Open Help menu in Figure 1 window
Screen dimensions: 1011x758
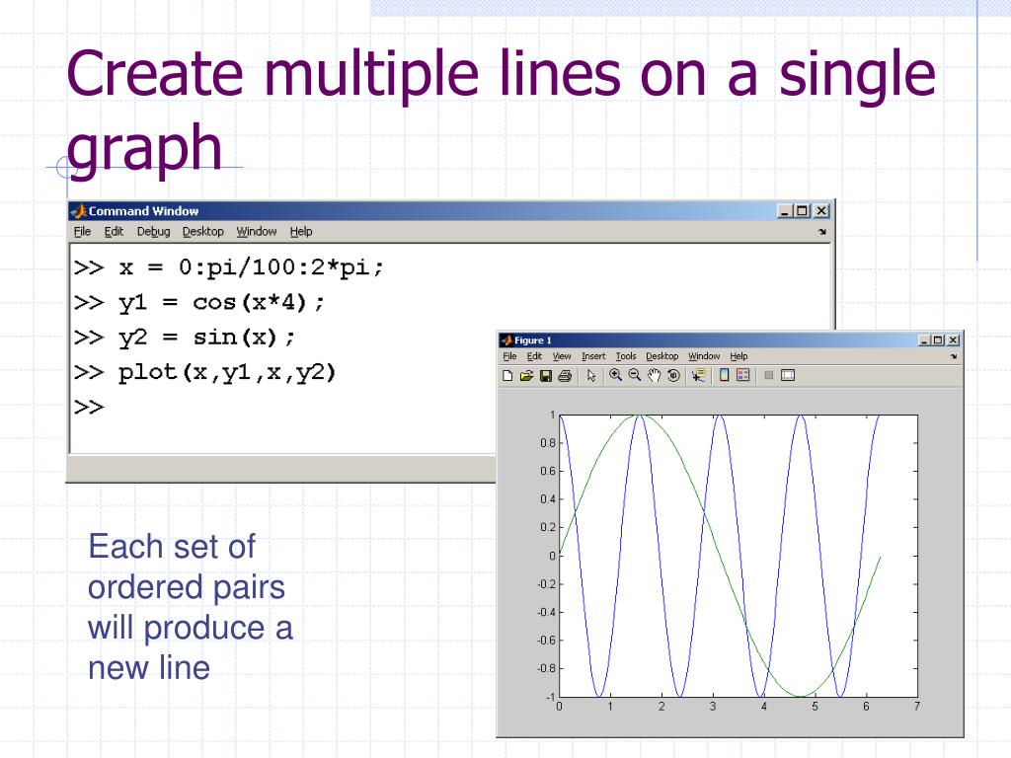click(x=739, y=356)
